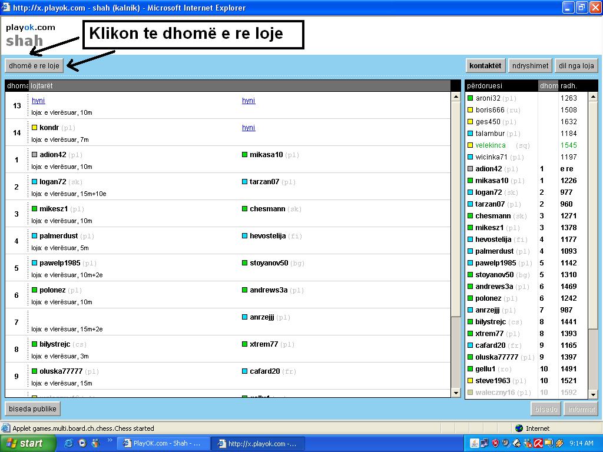Click blue icon beside wicinka71 in user list
Screen dimensions: 603x452
coord(470,157)
